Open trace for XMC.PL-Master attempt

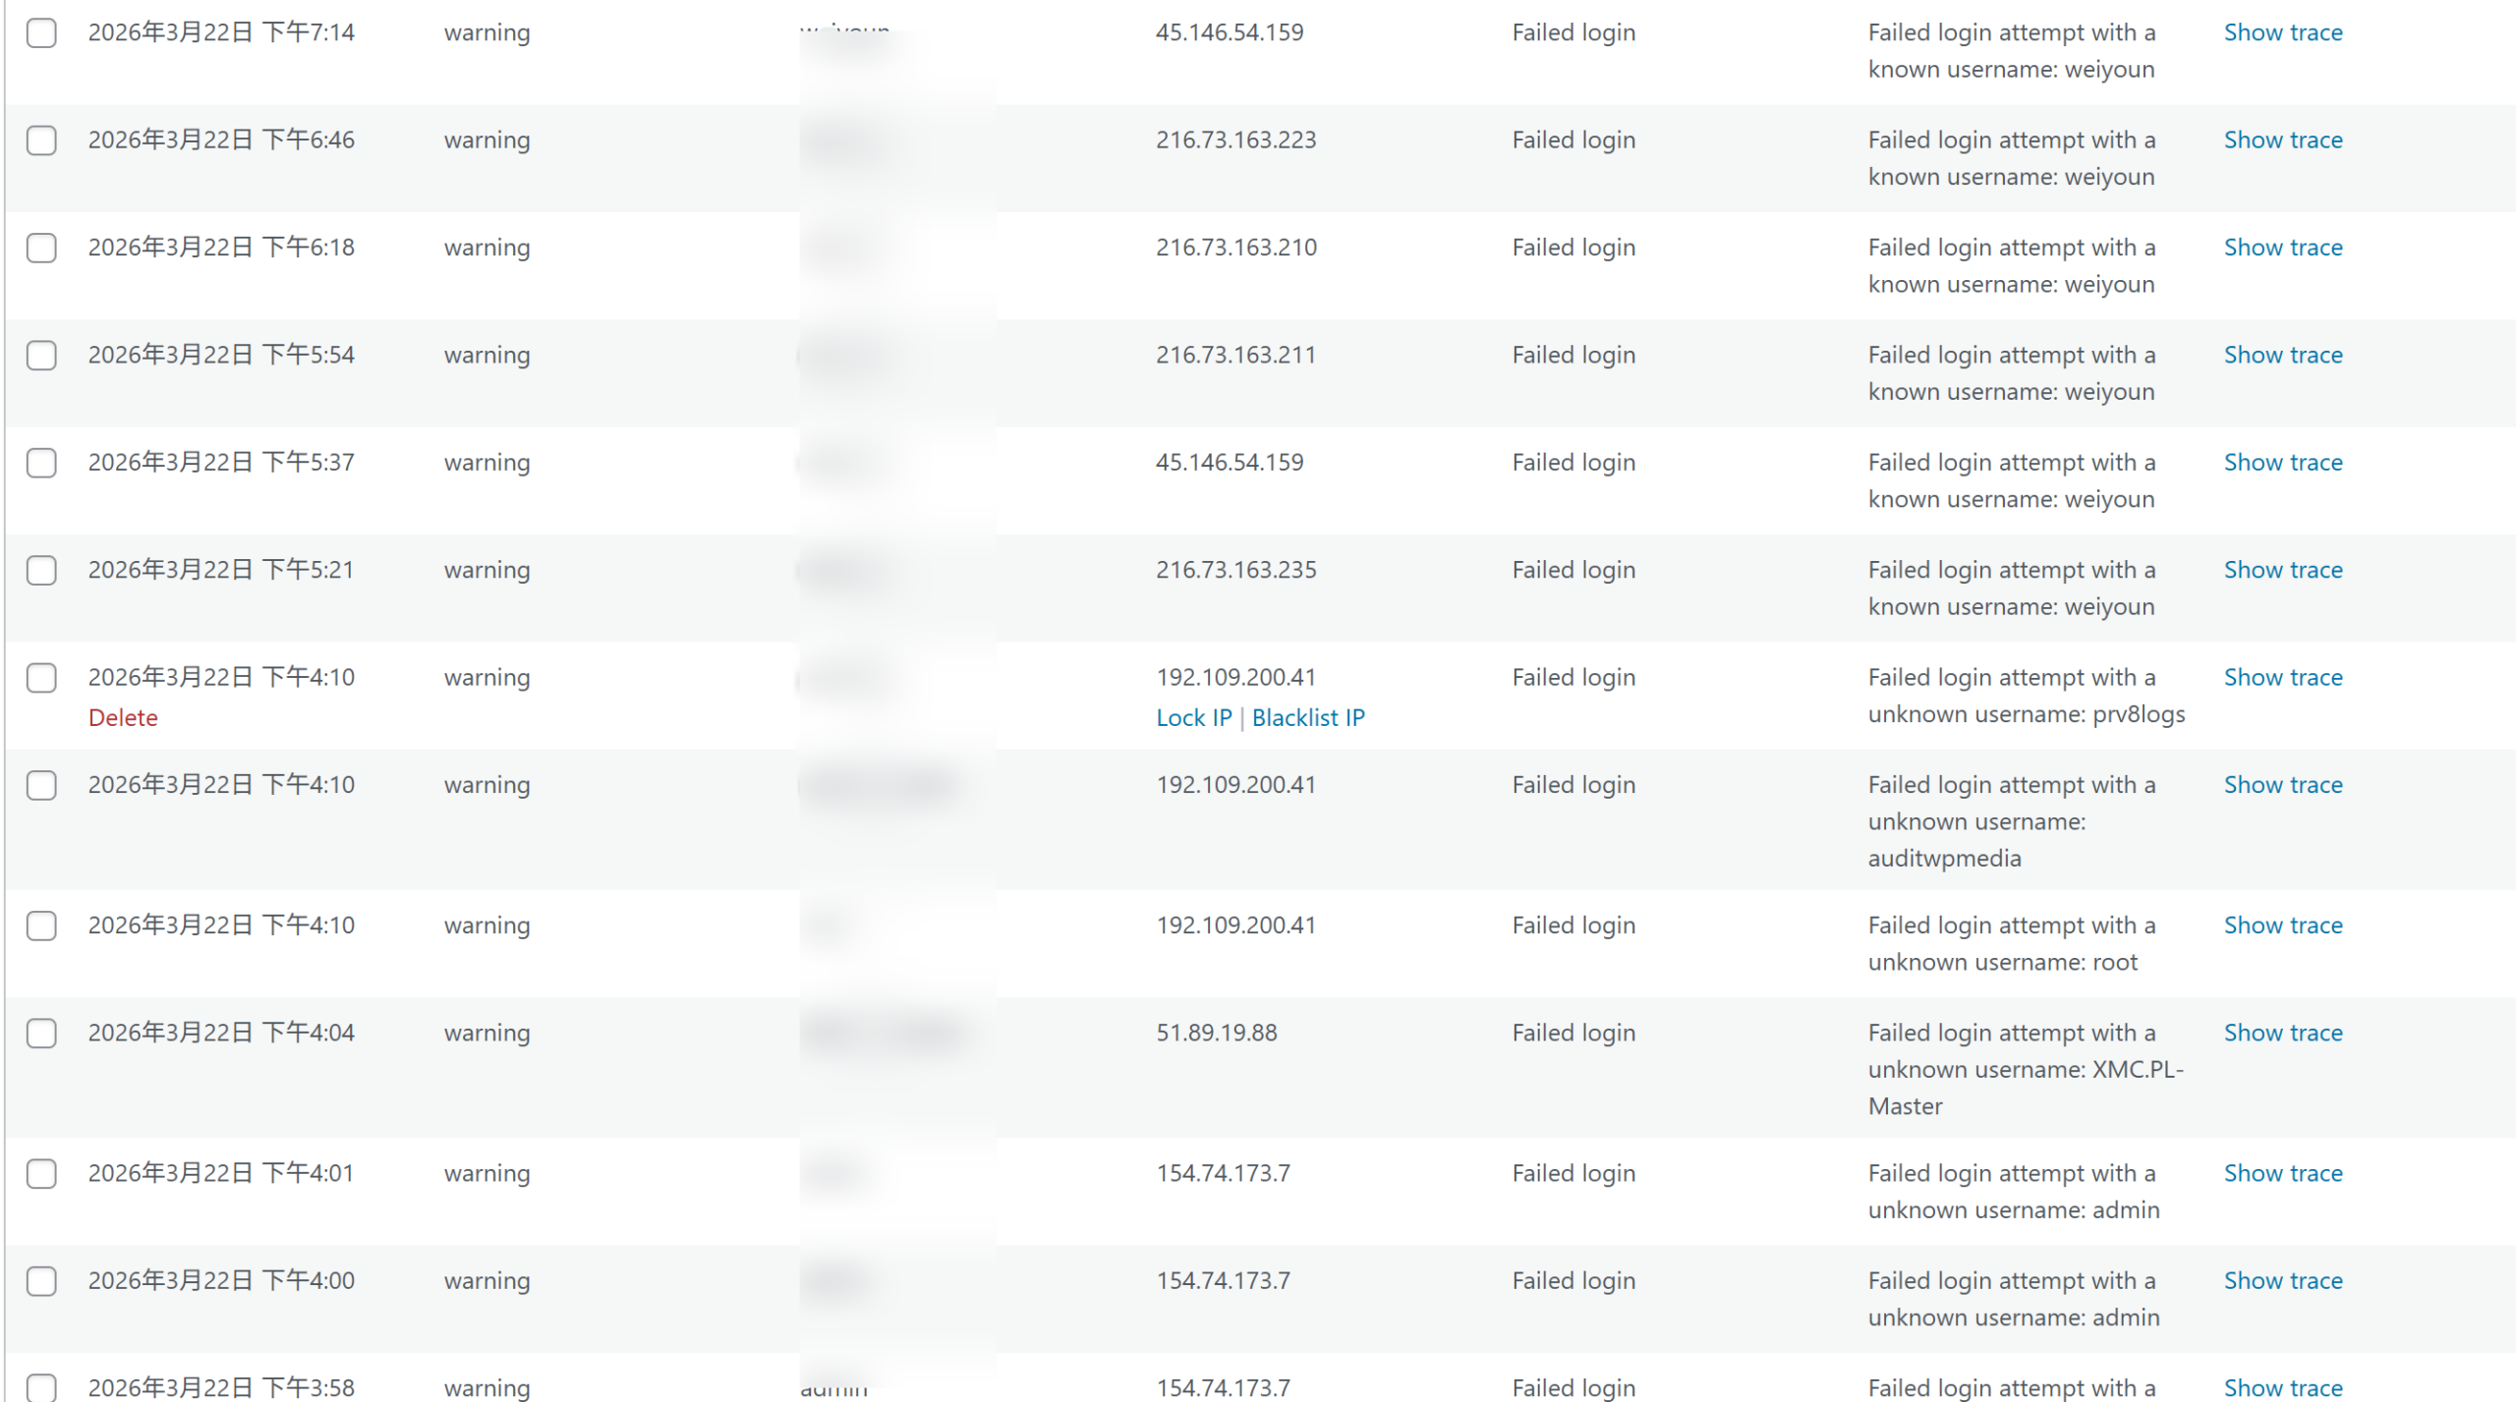point(2283,1034)
